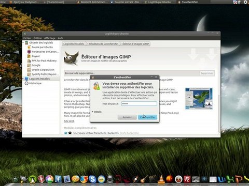Select PPA for Paul McEnery source
This screenshot has height=186, width=249.
tap(44, 60)
